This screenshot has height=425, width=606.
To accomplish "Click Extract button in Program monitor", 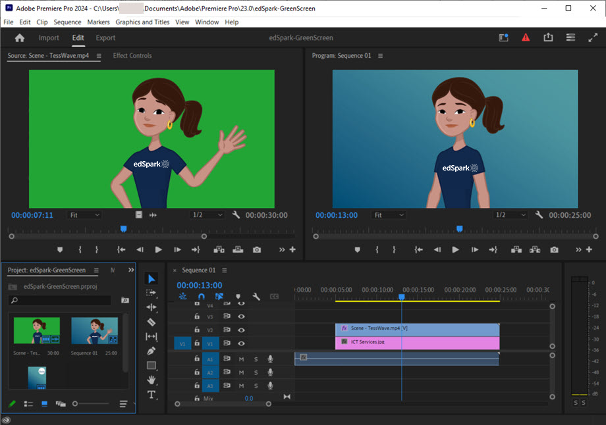I will [x=535, y=250].
